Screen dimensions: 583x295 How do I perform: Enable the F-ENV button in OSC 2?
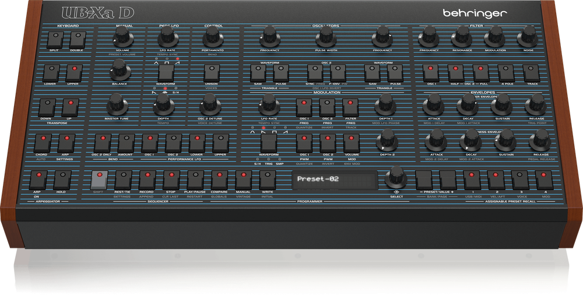[x=338, y=73]
